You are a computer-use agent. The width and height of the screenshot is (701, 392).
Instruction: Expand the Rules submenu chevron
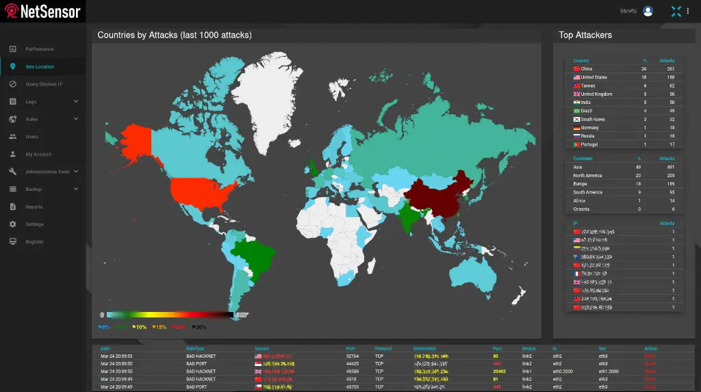[x=76, y=119]
